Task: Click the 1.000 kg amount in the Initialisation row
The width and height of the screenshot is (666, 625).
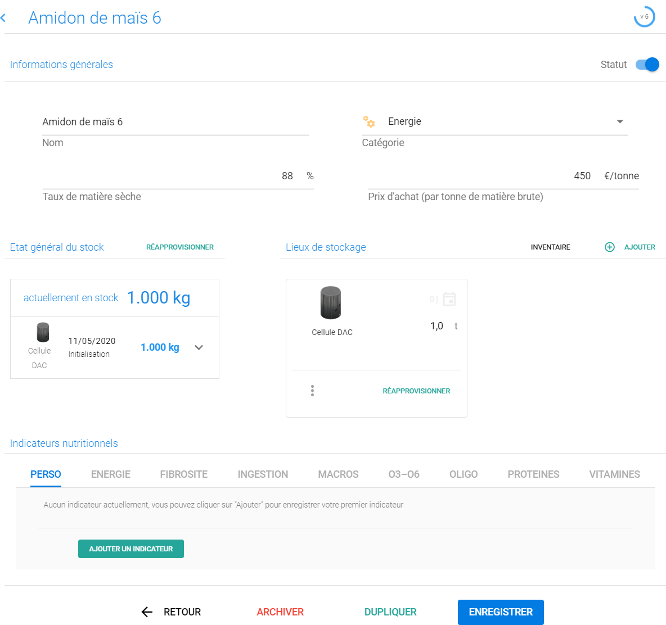Action: (x=160, y=347)
